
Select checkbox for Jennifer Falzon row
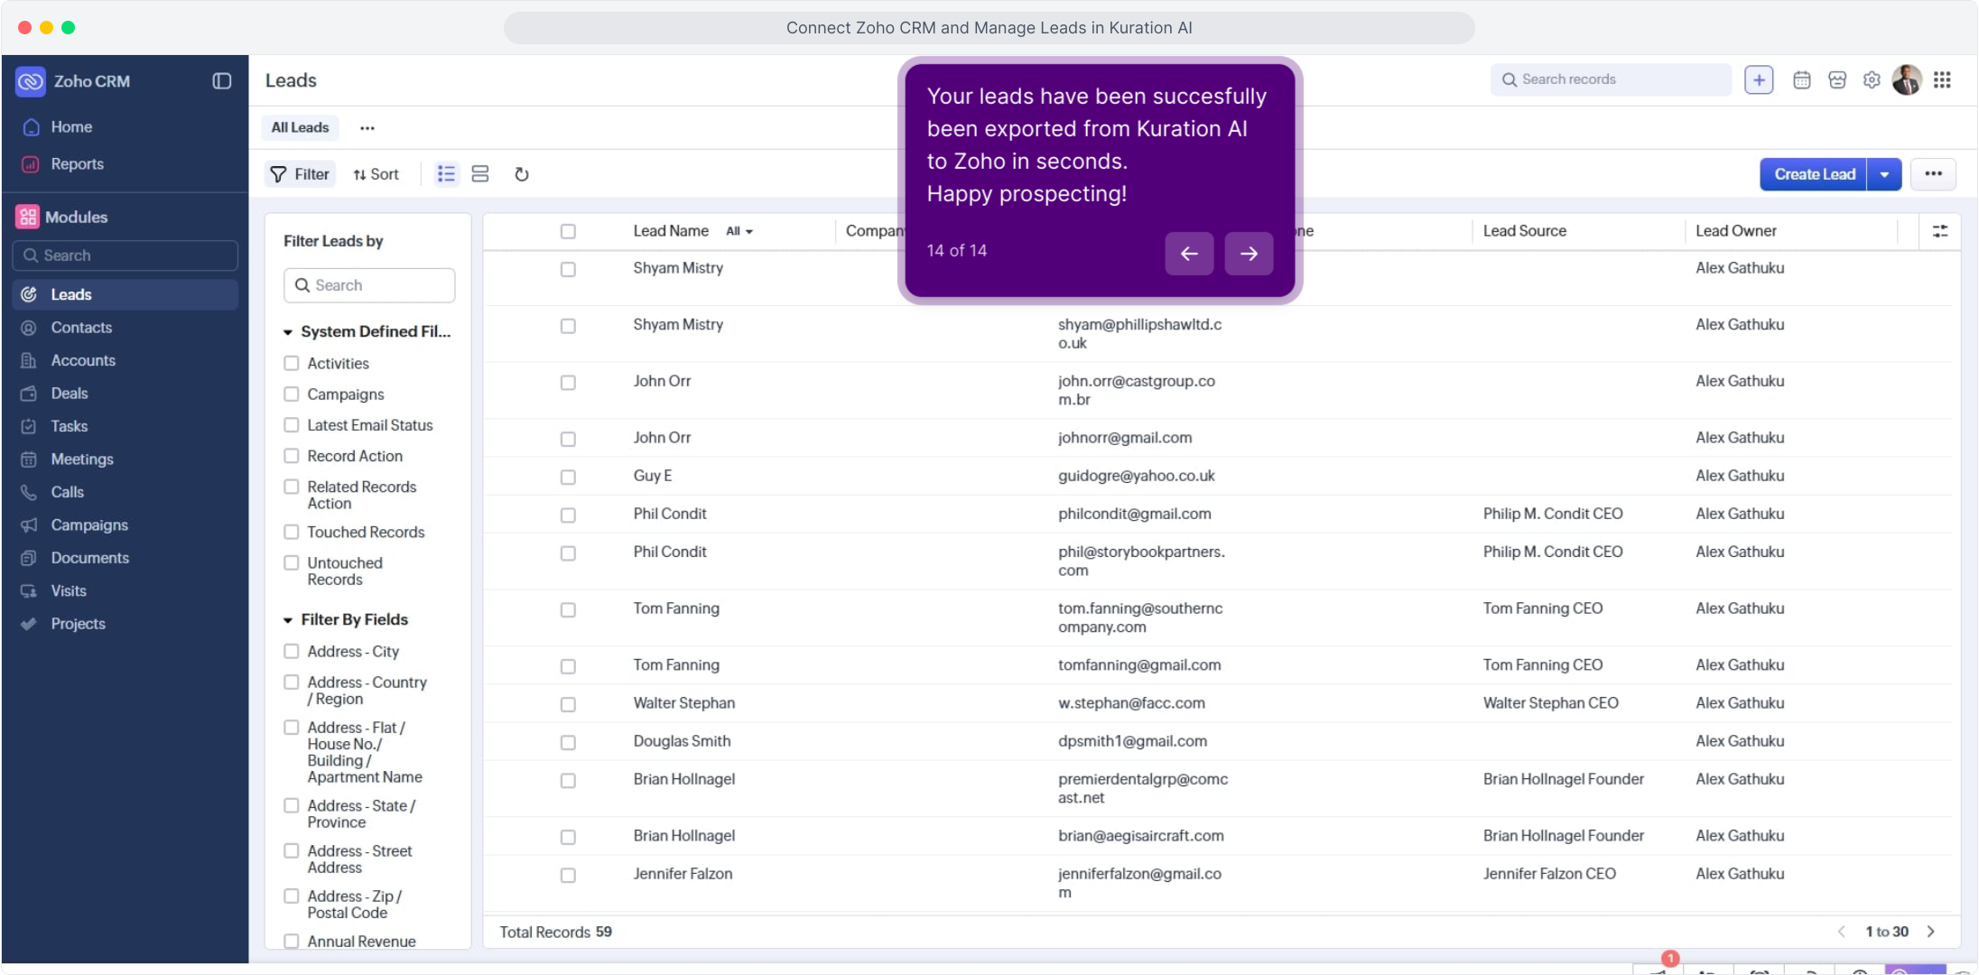click(568, 875)
